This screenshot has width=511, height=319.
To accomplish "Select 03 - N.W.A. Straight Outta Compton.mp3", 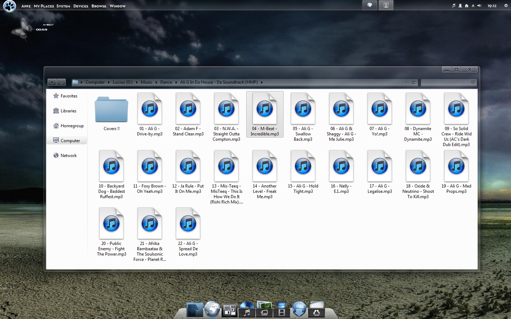I will pos(226,117).
